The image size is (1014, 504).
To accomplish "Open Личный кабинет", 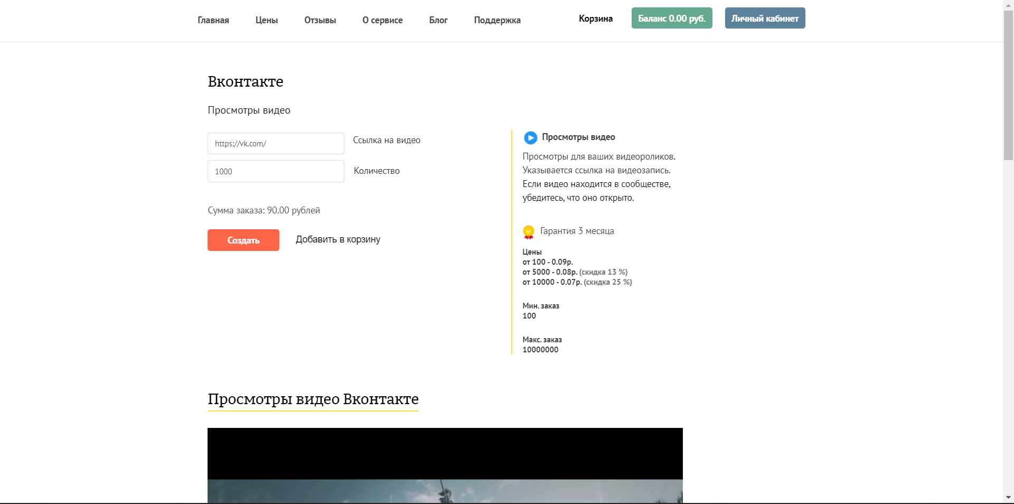I will [765, 18].
